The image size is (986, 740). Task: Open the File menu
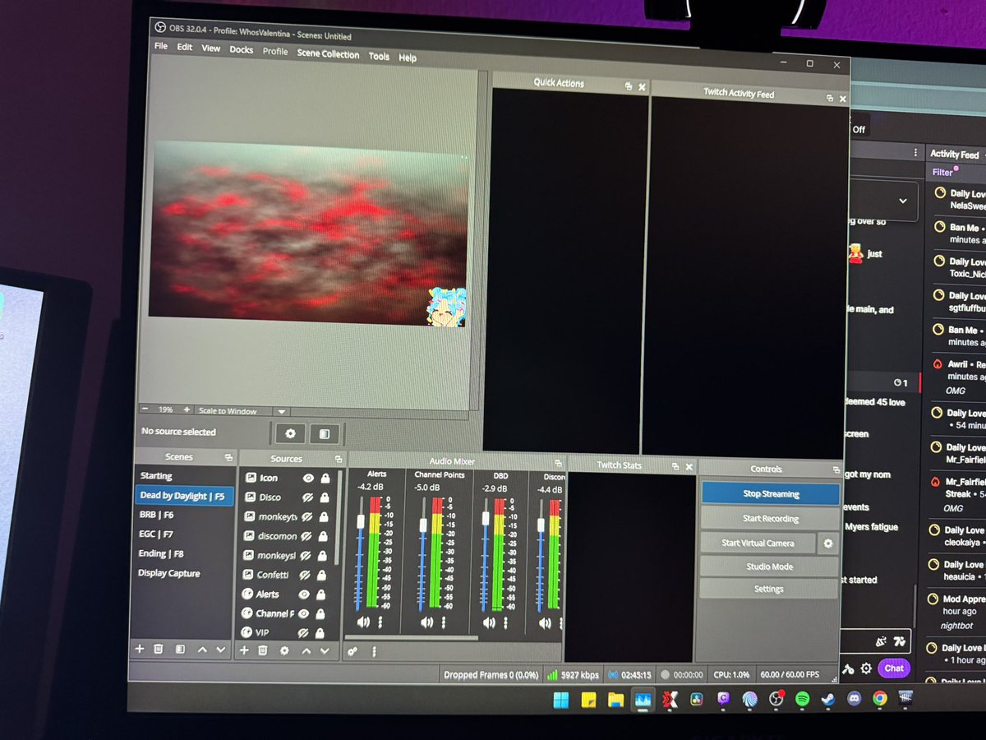pos(161,46)
